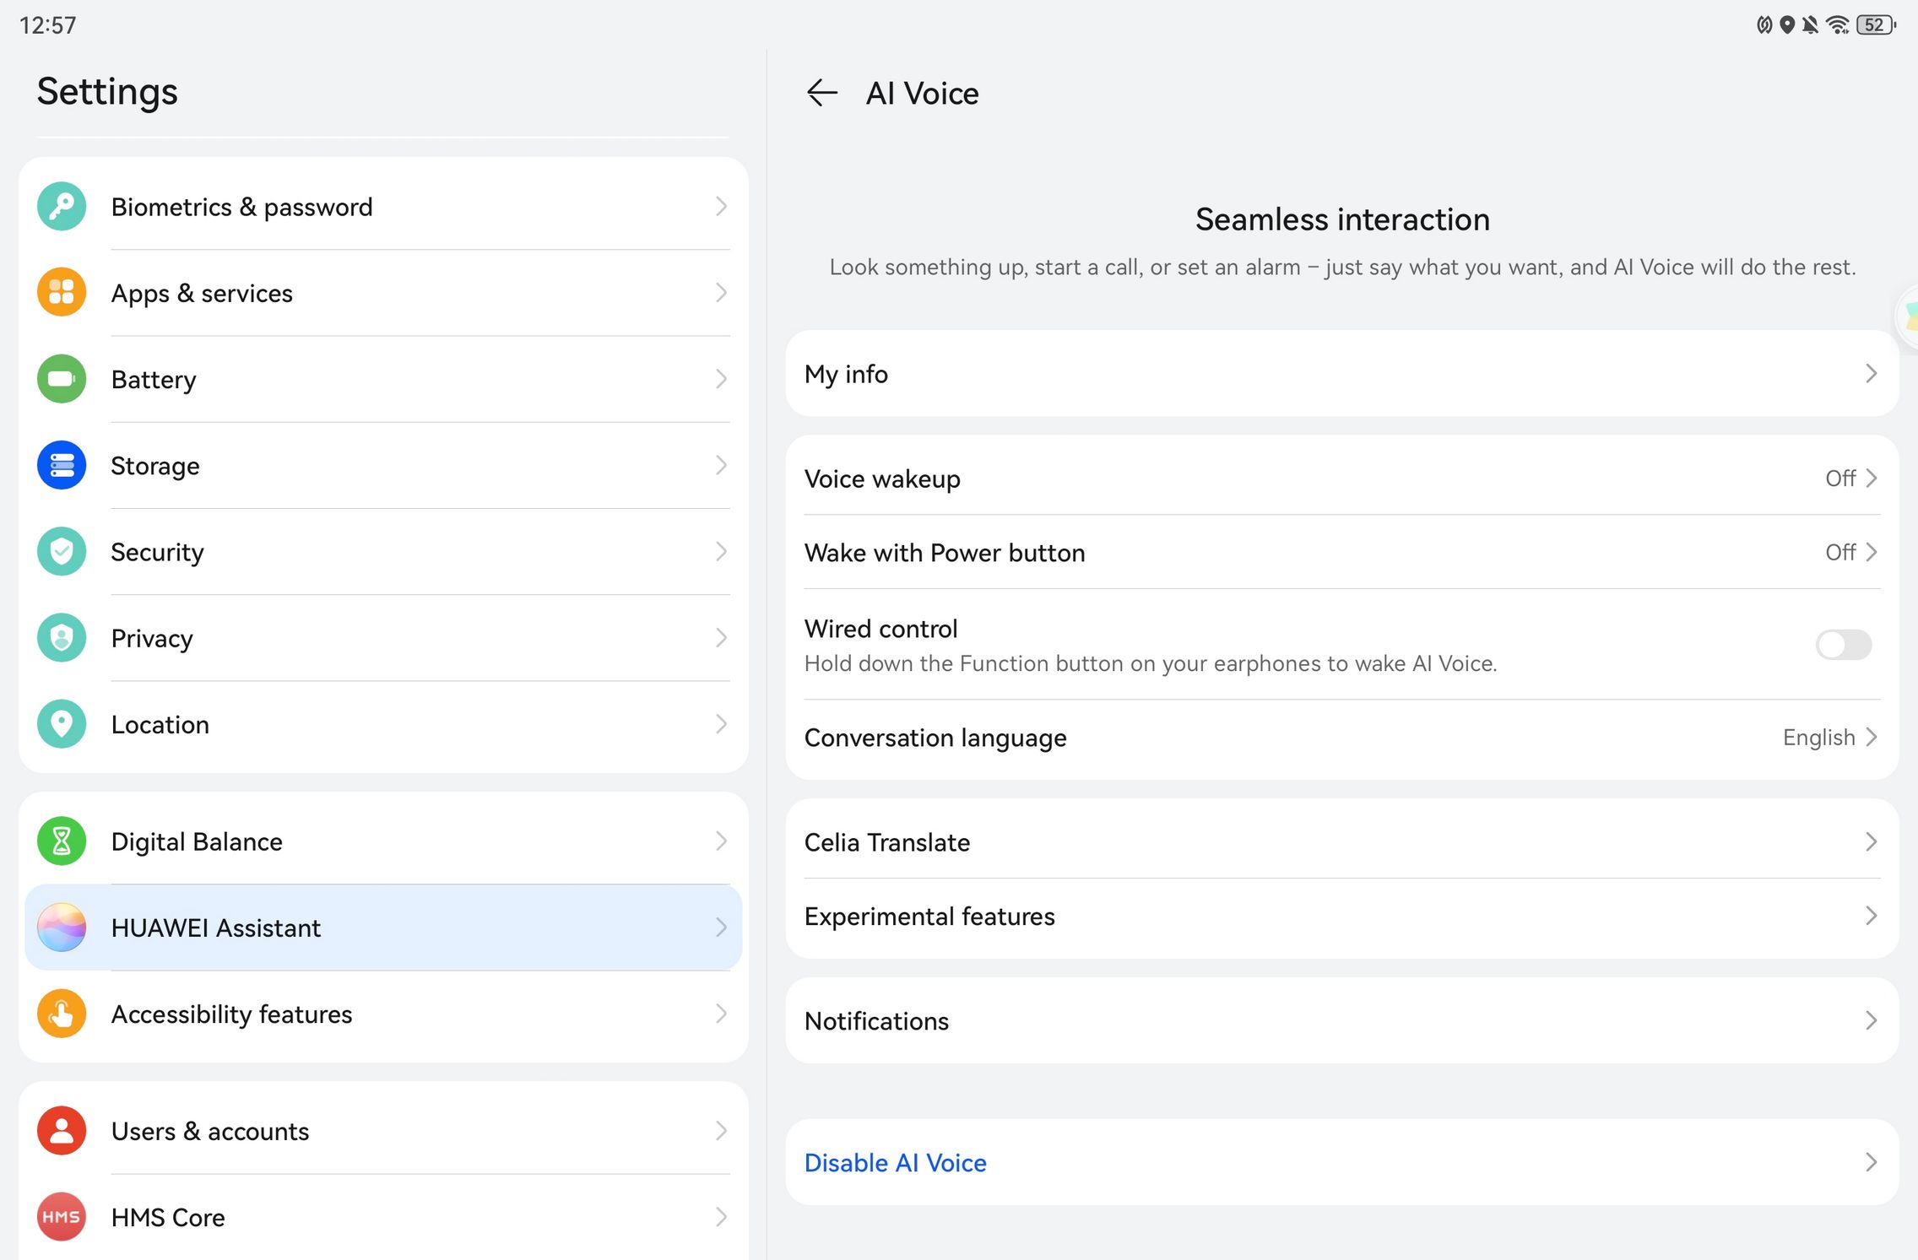Open the Notifications row in AI Voice
The image size is (1918, 1260).
click(1342, 1021)
